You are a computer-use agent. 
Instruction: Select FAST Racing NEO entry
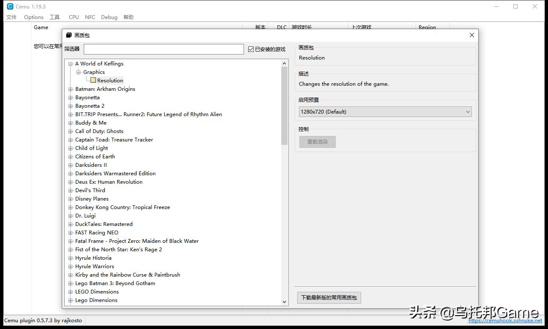coord(97,233)
